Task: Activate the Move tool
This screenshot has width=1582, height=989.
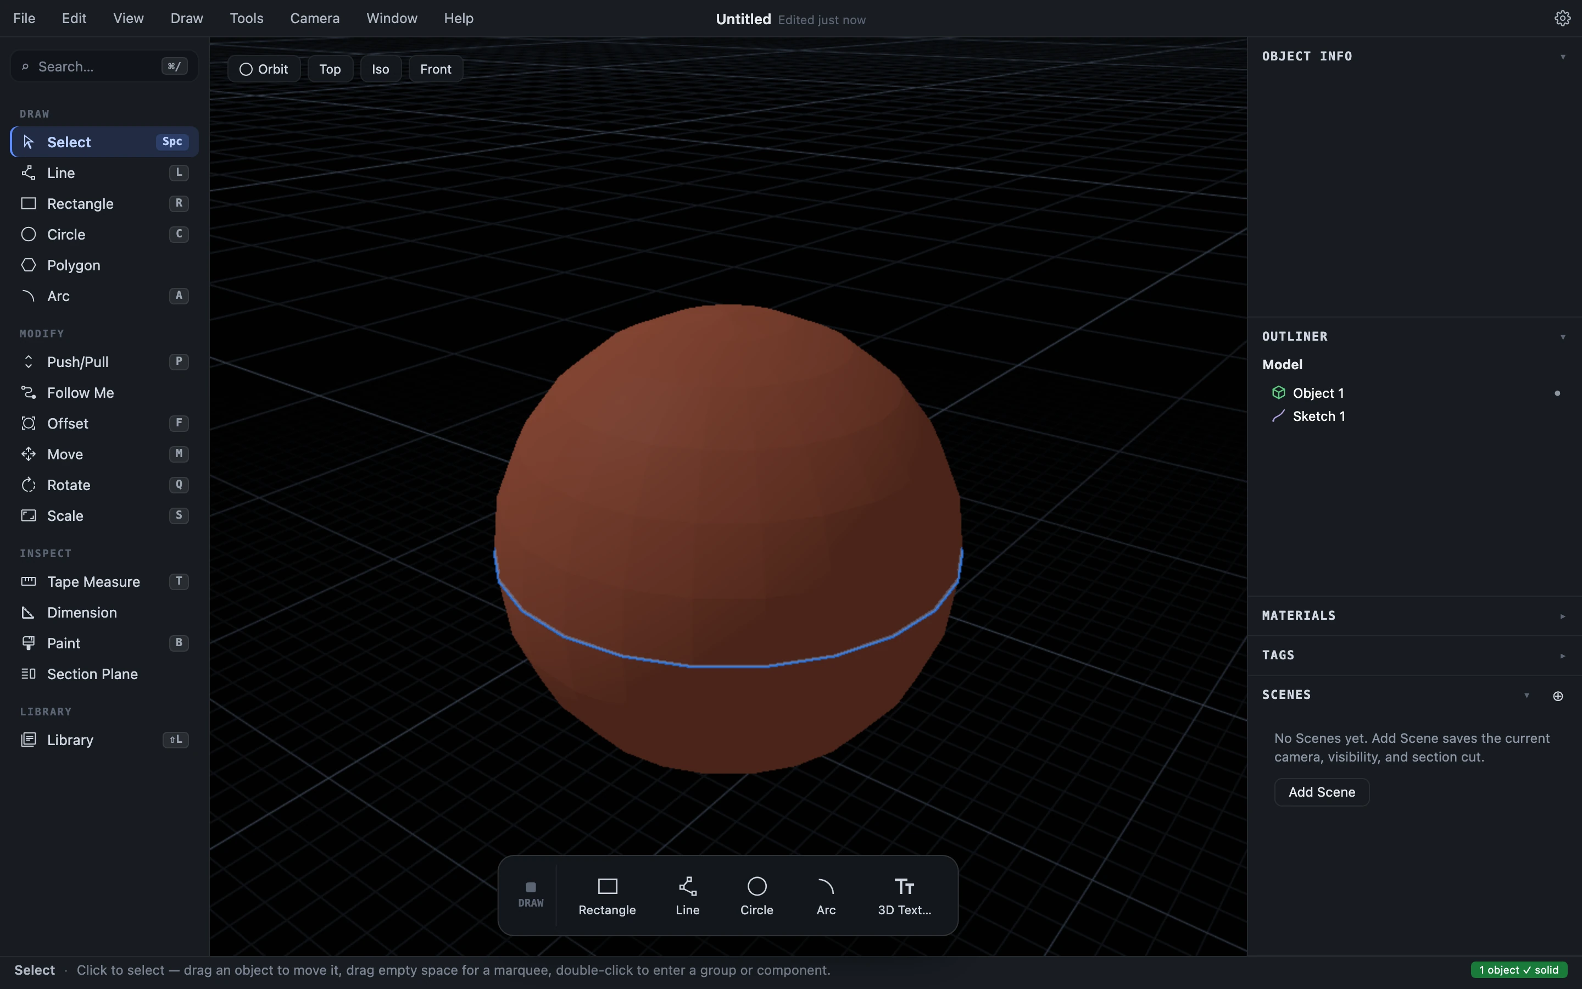Action: (x=104, y=454)
